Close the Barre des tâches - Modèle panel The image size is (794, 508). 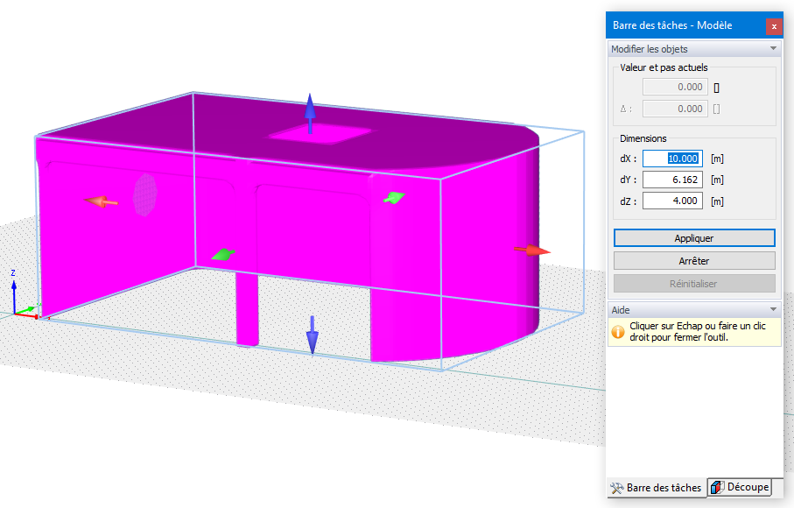[774, 26]
